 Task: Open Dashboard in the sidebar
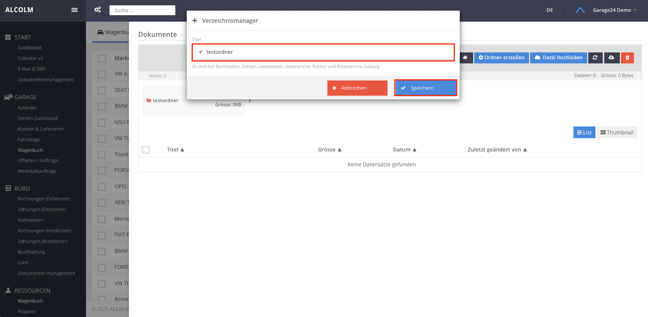30,48
